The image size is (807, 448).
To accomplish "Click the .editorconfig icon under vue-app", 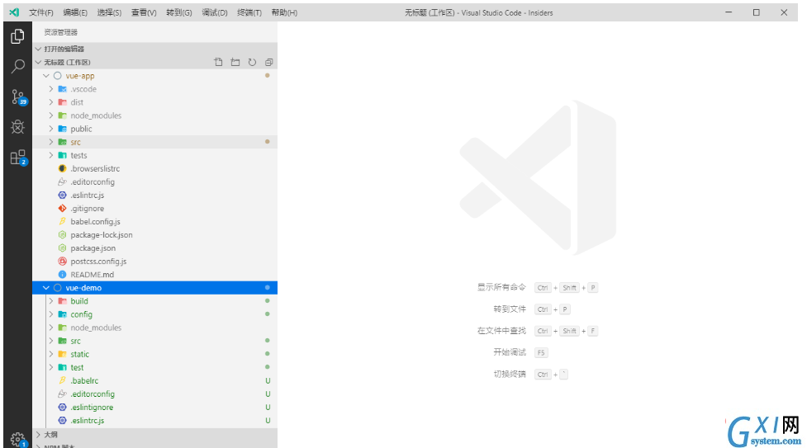I will [62, 182].
